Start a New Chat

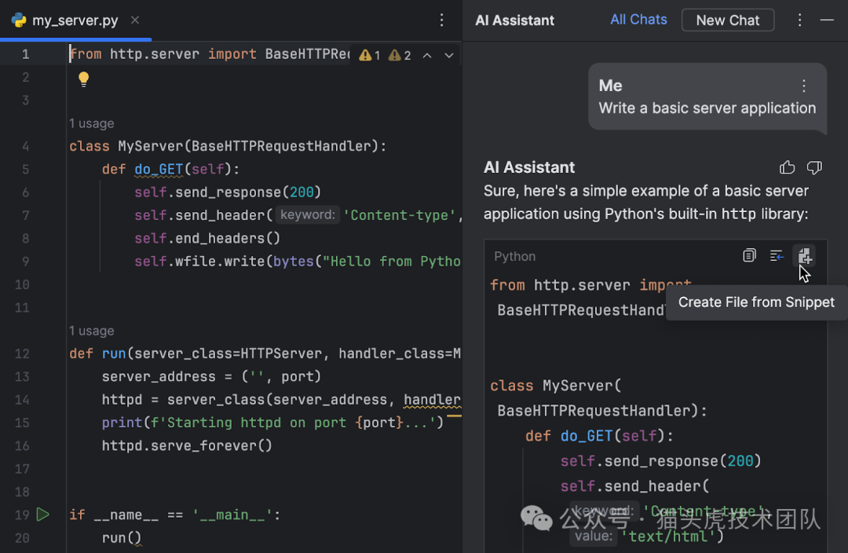click(727, 20)
